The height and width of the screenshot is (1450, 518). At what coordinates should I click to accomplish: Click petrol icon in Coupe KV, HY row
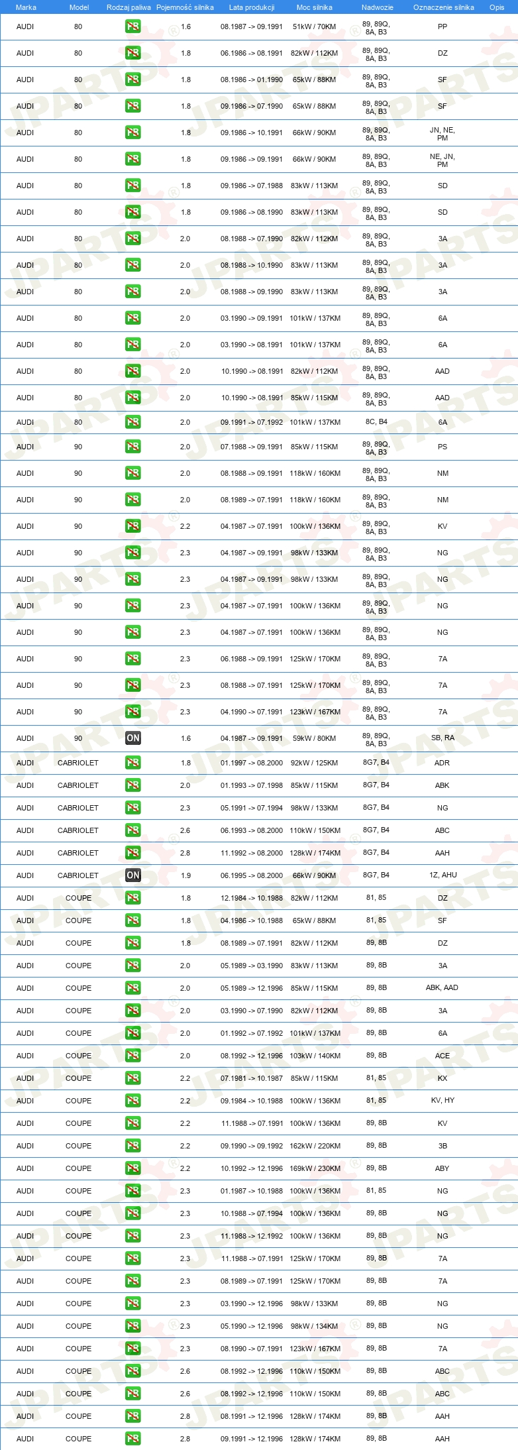[x=133, y=1101]
